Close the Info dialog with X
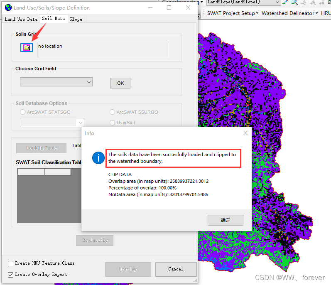Image resolution: width=331 pixels, height=285 pixels. tap(245, 133)
